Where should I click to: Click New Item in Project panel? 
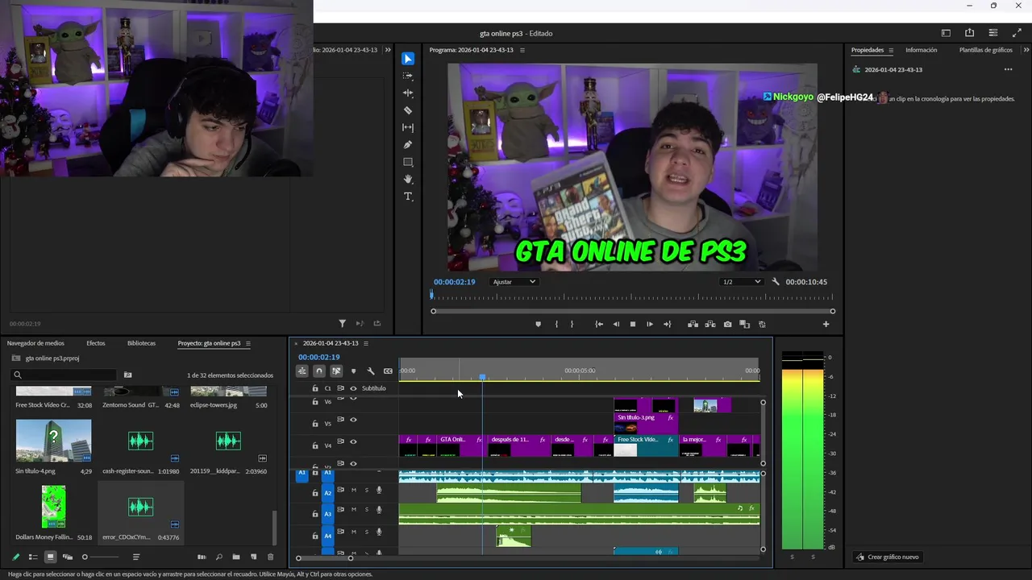[253, 557]
